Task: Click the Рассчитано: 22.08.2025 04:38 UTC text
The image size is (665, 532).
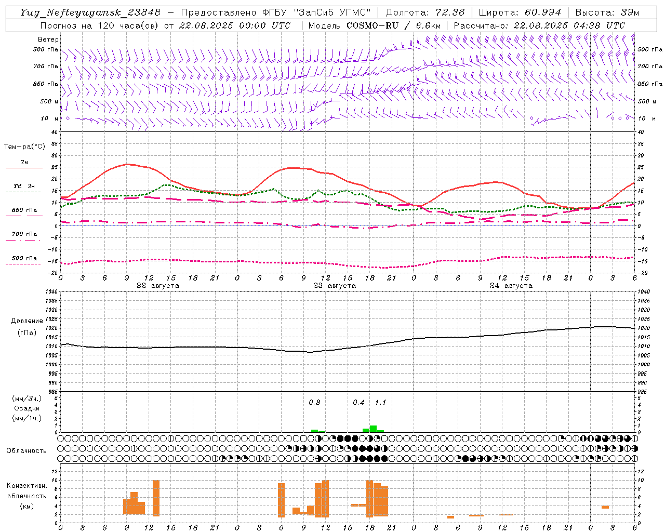Action: point(539,25)
